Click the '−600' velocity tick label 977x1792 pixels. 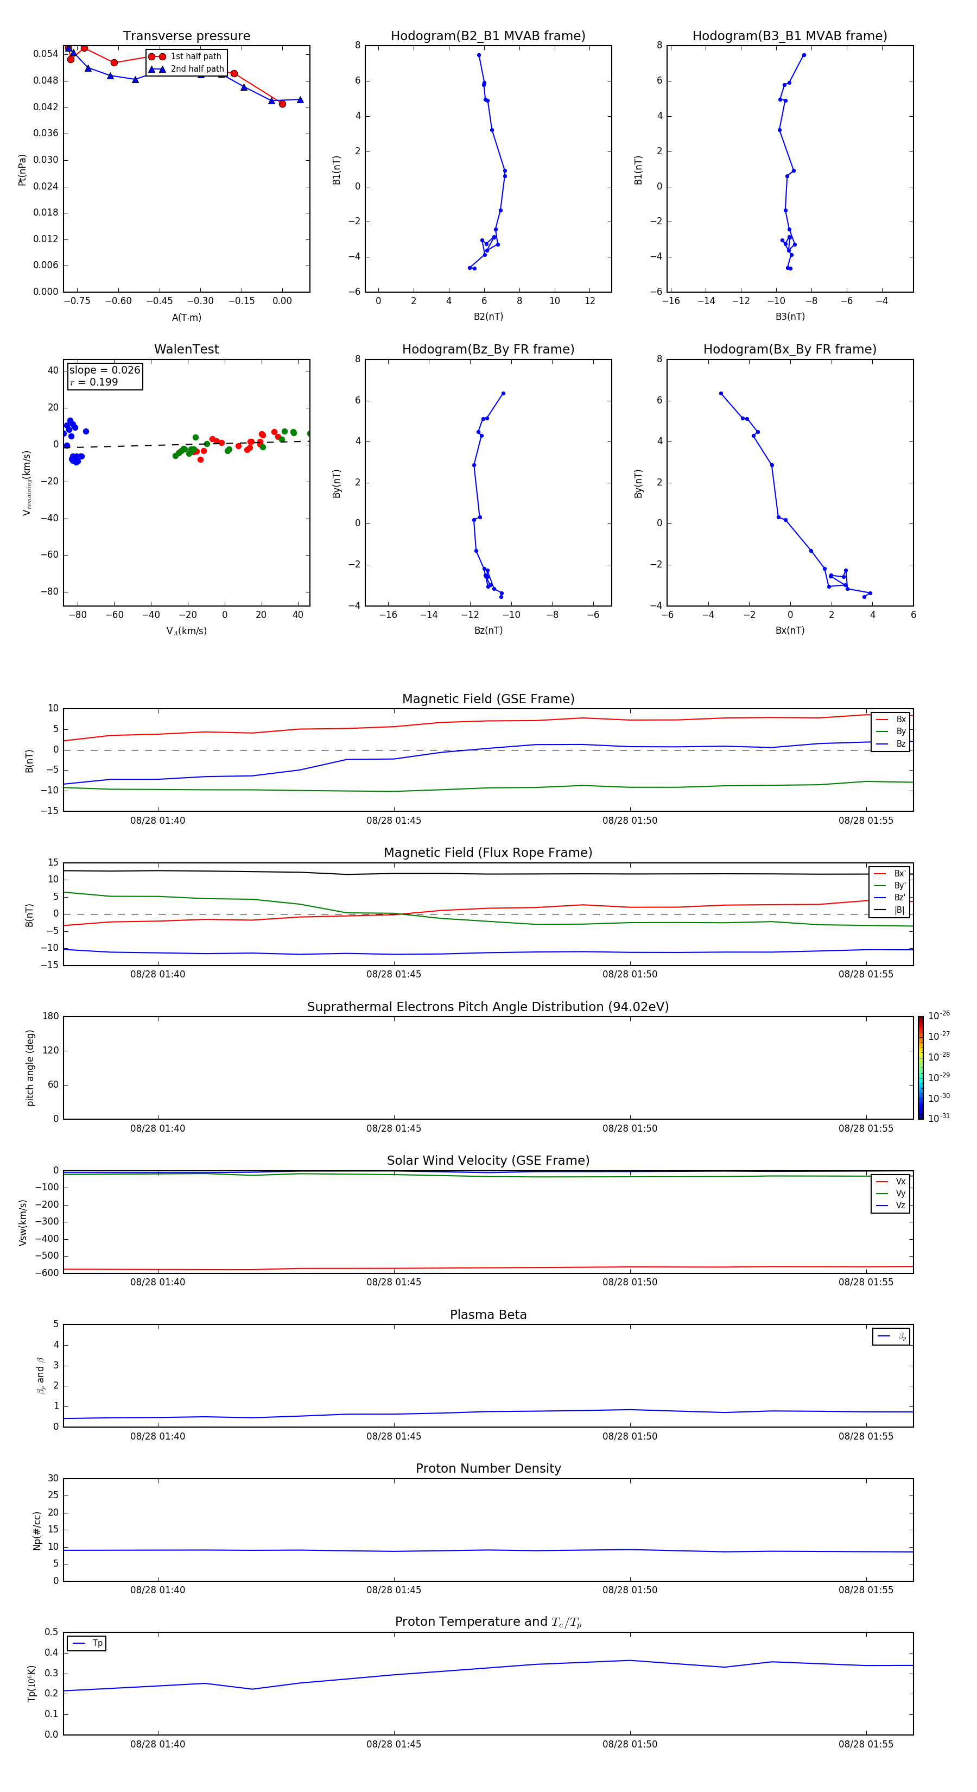(x=47, y=1273)
